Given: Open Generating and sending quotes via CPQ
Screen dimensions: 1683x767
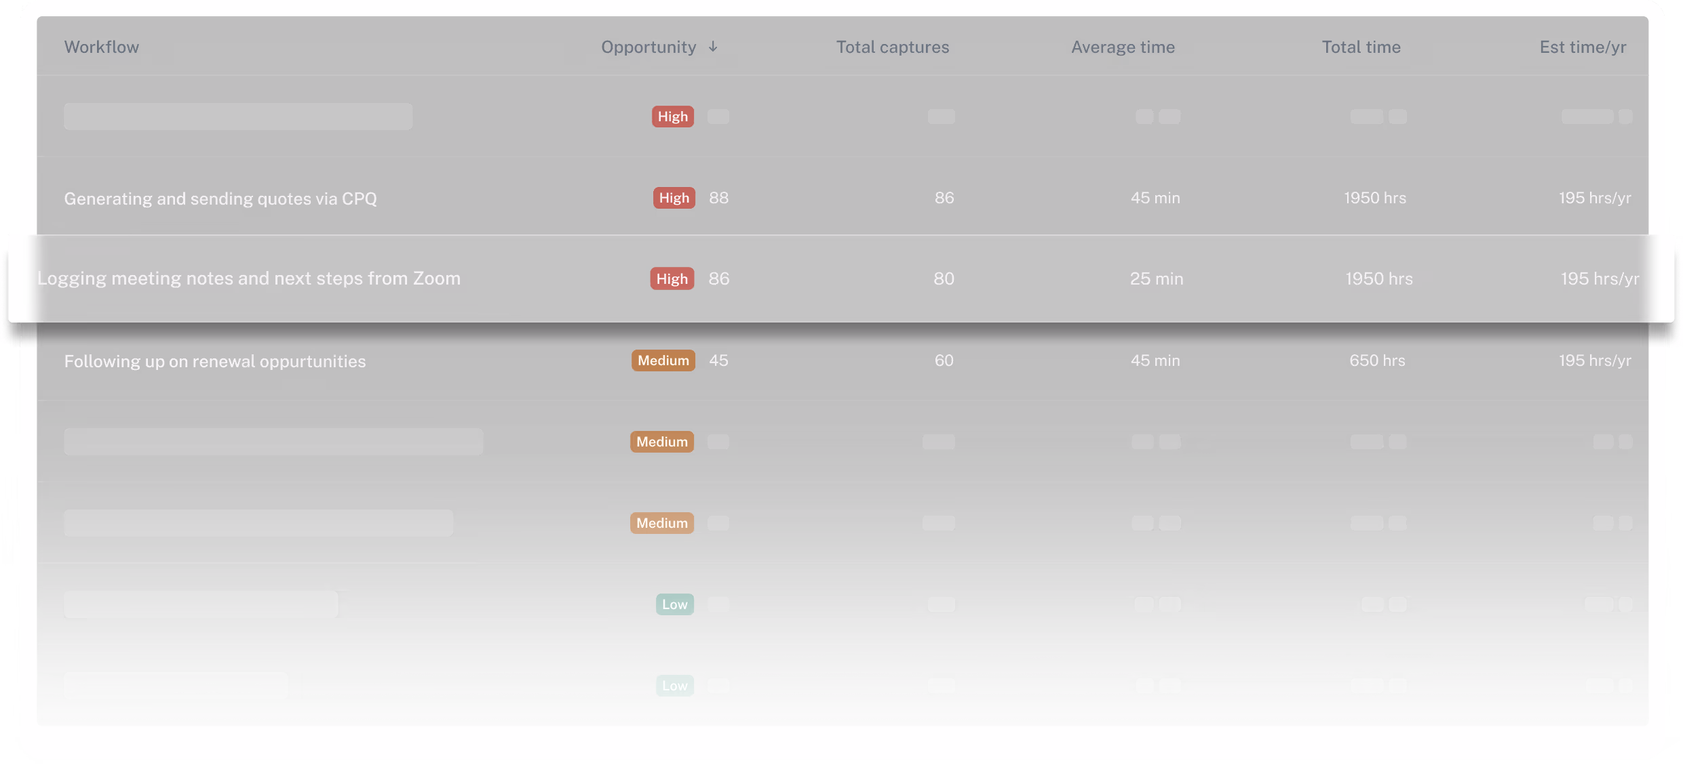Looking at the screenshot, I should pyautogui.click(x=220, y=199).
